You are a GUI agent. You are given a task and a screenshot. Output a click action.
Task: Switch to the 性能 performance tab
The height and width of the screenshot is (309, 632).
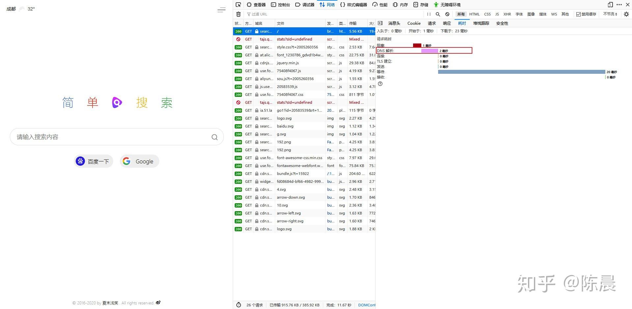[x=380, y=5]
